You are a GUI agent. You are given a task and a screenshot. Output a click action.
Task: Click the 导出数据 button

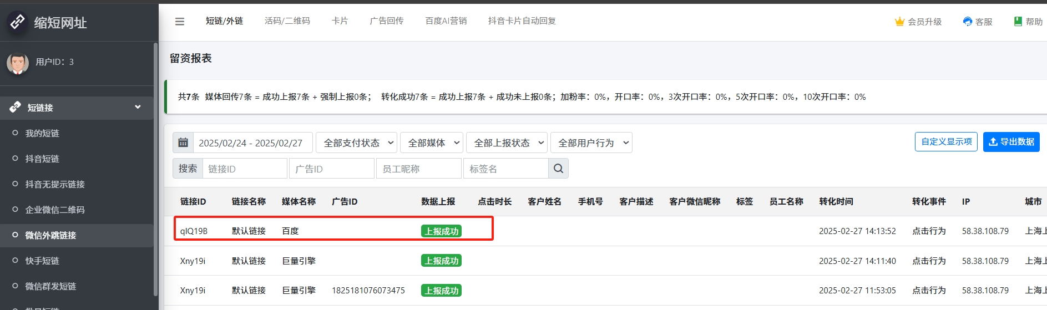click(x=1011, y=142)
